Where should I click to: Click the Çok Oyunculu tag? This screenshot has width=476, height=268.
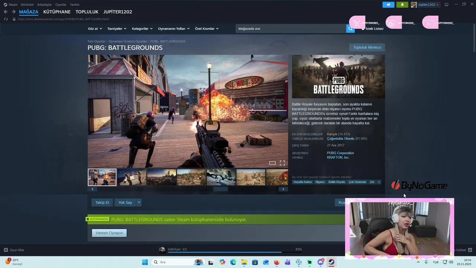pyautogui.click(x=357, y=182)
